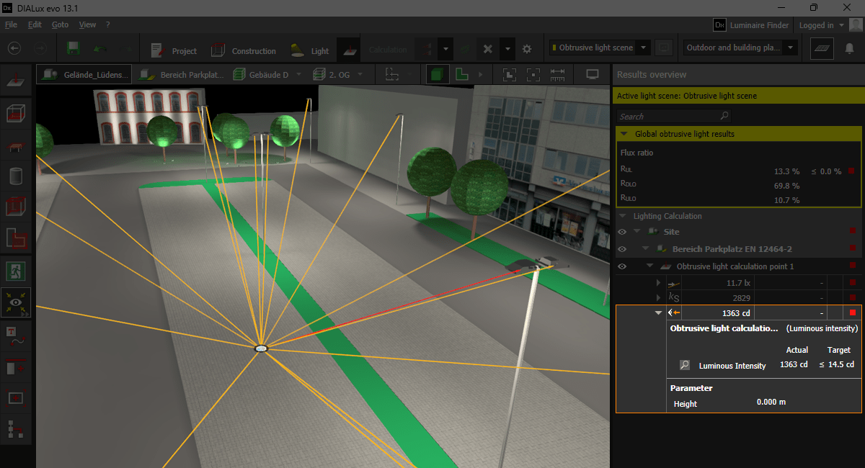Expand the 11.7 lx result row

pos(657,284)
